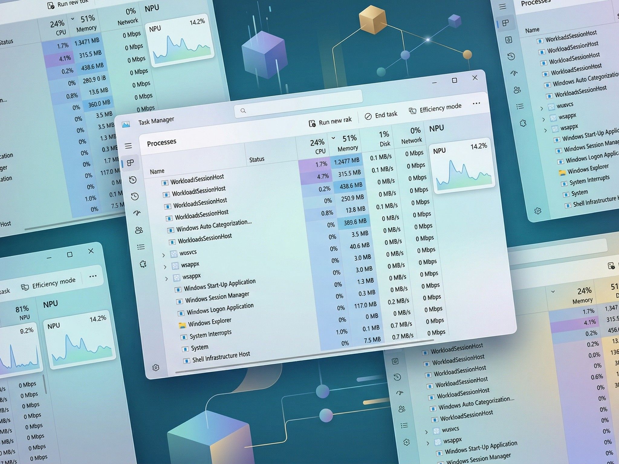
Task: Open Details list icon in front window sidebar
Action: click(x=141, y=247)
